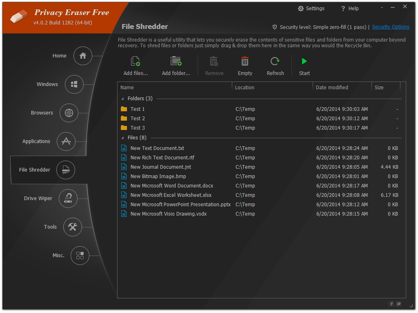This screenshot has height=313, width=418.
Task: Click the Security Options link
Action: 390,27
